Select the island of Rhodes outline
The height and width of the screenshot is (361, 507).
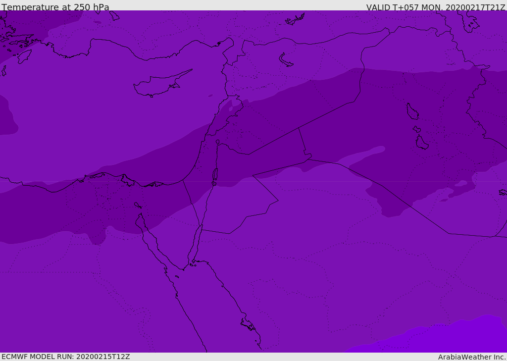coord(24,56)
